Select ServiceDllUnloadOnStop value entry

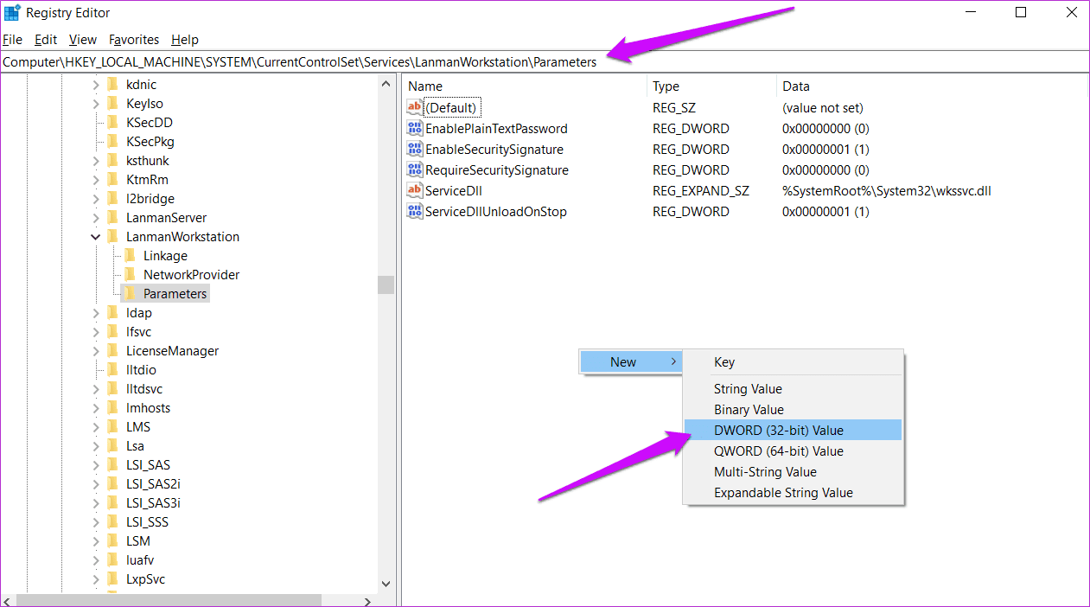point(496,211)
